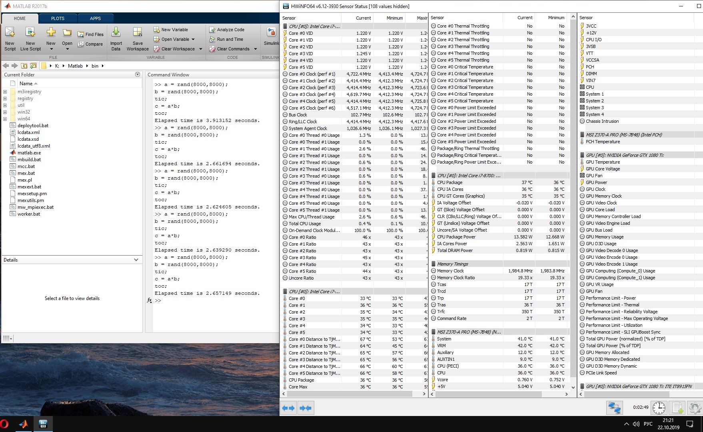Open HWiNFO sensor settings gear
Screen dimensions: 703x432
tap(695, 408)
